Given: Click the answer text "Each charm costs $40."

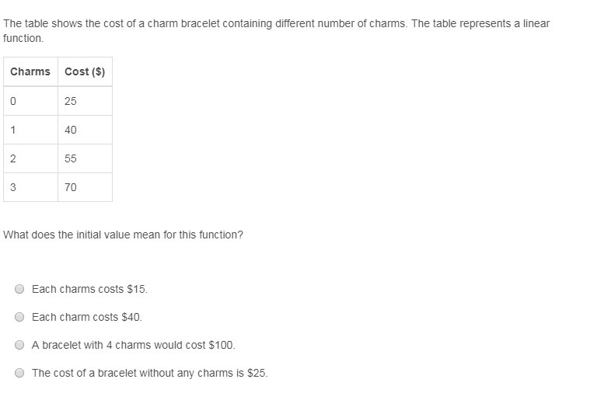Looking at the screenshot, I should tap(87, 317).
